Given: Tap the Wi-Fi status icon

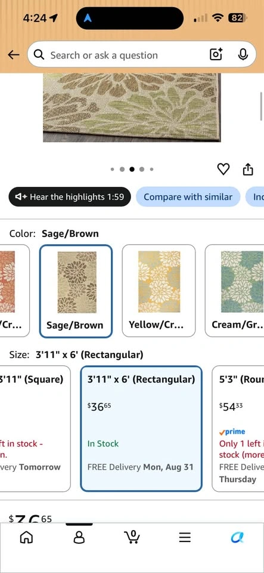Looking at the screenshot, I should point(218,17).
